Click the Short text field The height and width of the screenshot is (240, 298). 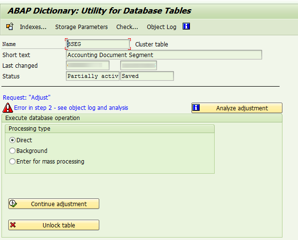point(164,55)
